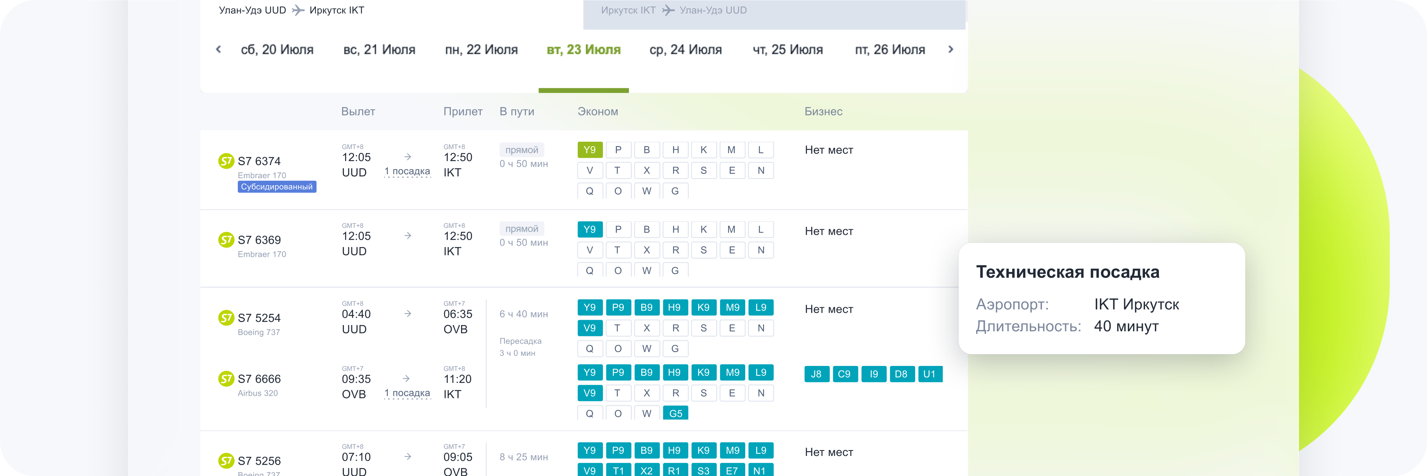Click the S7 logo beside flight 5254
This screenshot has height=476, width=1427.
pyautogui.click(x=226, y=318)
